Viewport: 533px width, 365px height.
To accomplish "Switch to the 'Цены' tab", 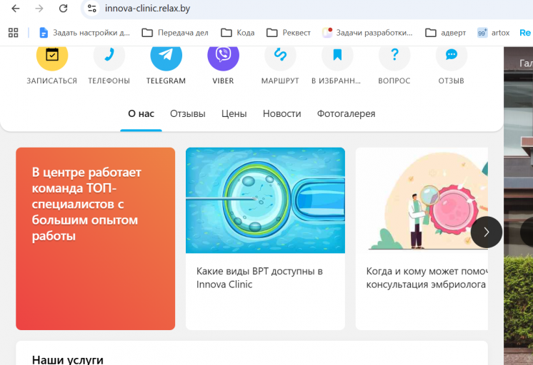I will 234,113.
